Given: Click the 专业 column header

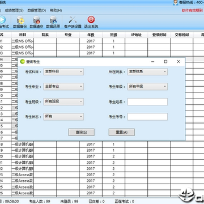Looking at the screenshot, I should pyautogui.click(x=68, y=35).
